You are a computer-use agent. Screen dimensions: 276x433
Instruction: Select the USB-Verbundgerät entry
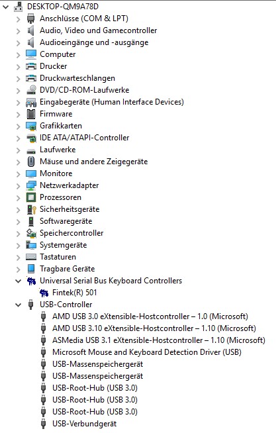(x=85, y=424)
